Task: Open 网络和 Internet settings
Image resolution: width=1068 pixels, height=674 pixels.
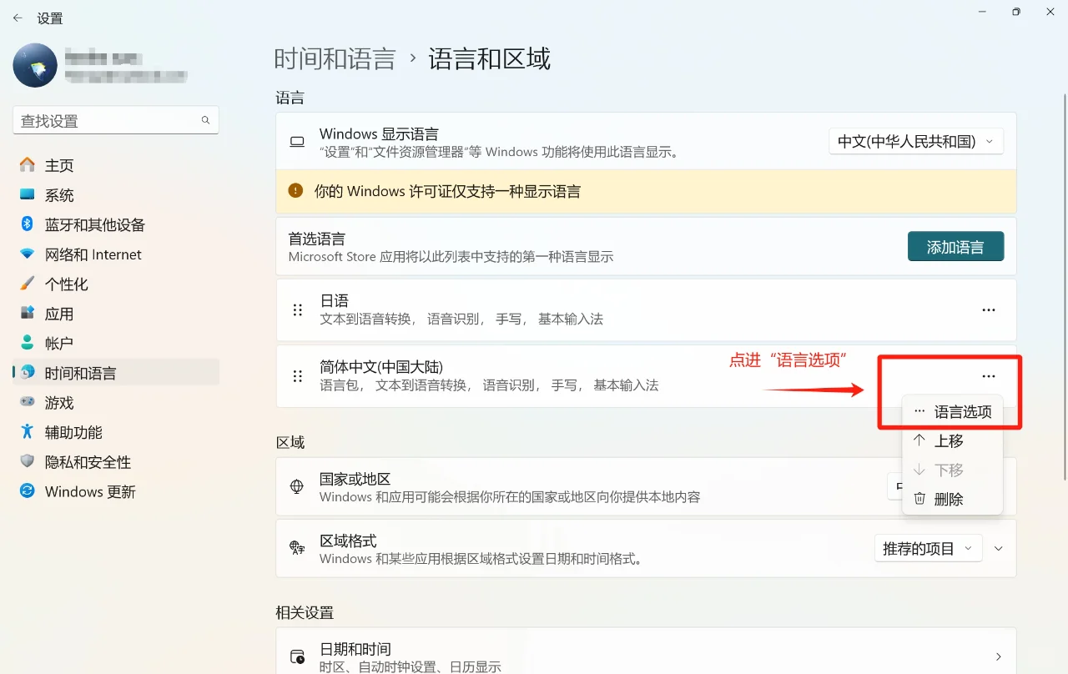Action: (93, 254)
